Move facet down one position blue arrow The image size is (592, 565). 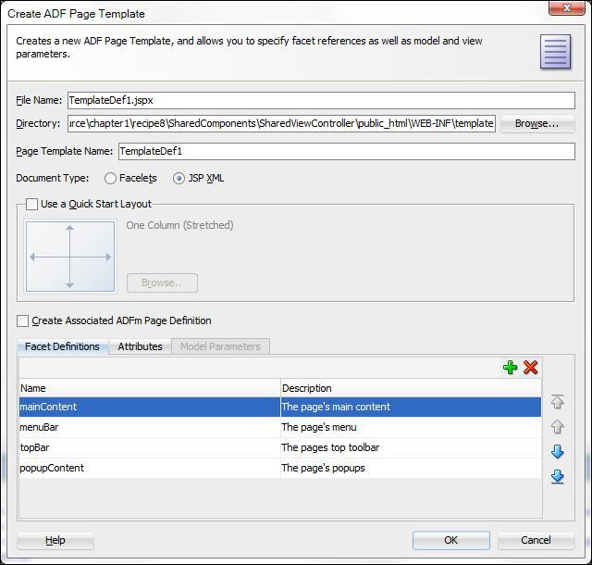557,452
